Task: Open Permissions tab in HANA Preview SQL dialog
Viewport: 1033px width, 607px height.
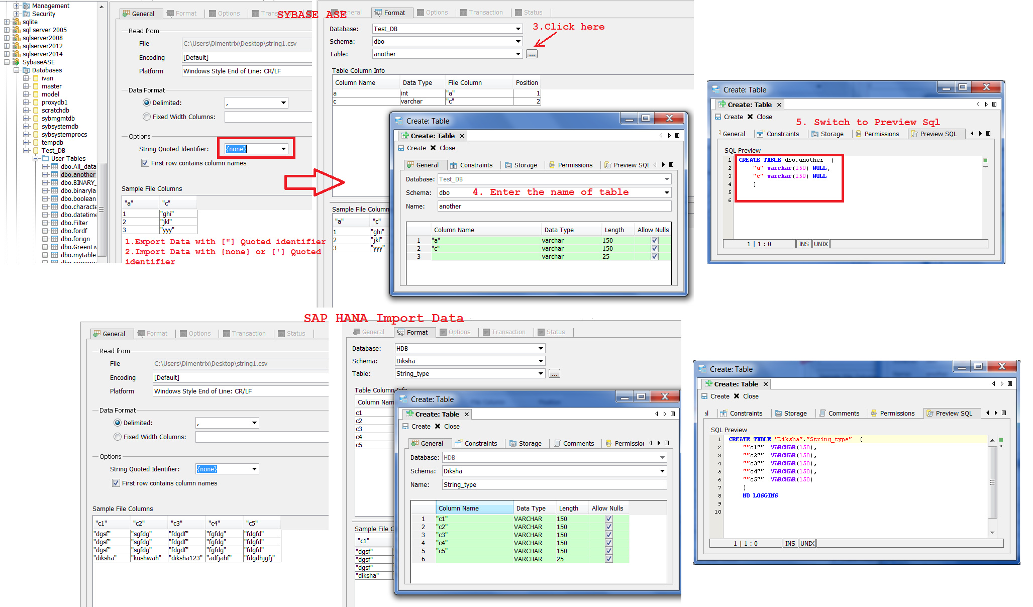Action: (892, 414)
